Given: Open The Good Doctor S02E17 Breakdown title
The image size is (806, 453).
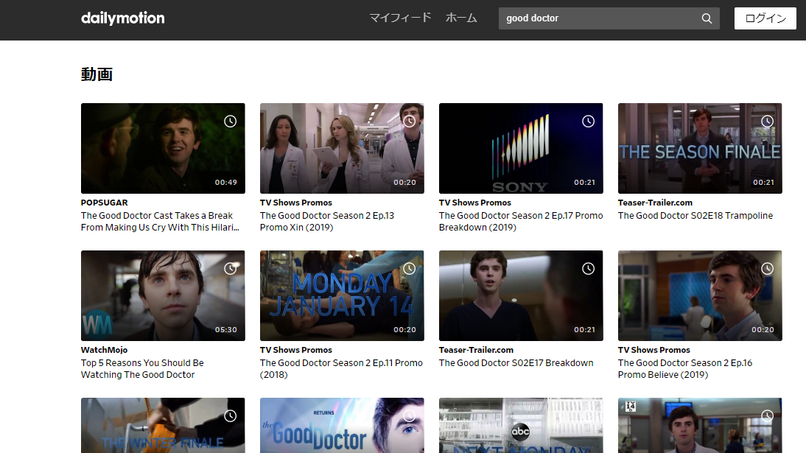Looking at the screenshot, I should 516,363.
